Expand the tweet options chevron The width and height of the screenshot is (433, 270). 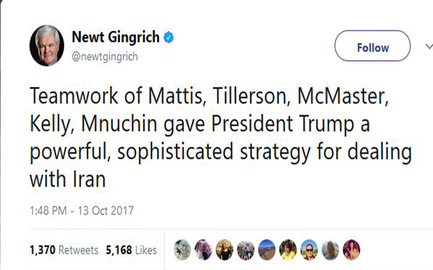click(x=429, y=46)
